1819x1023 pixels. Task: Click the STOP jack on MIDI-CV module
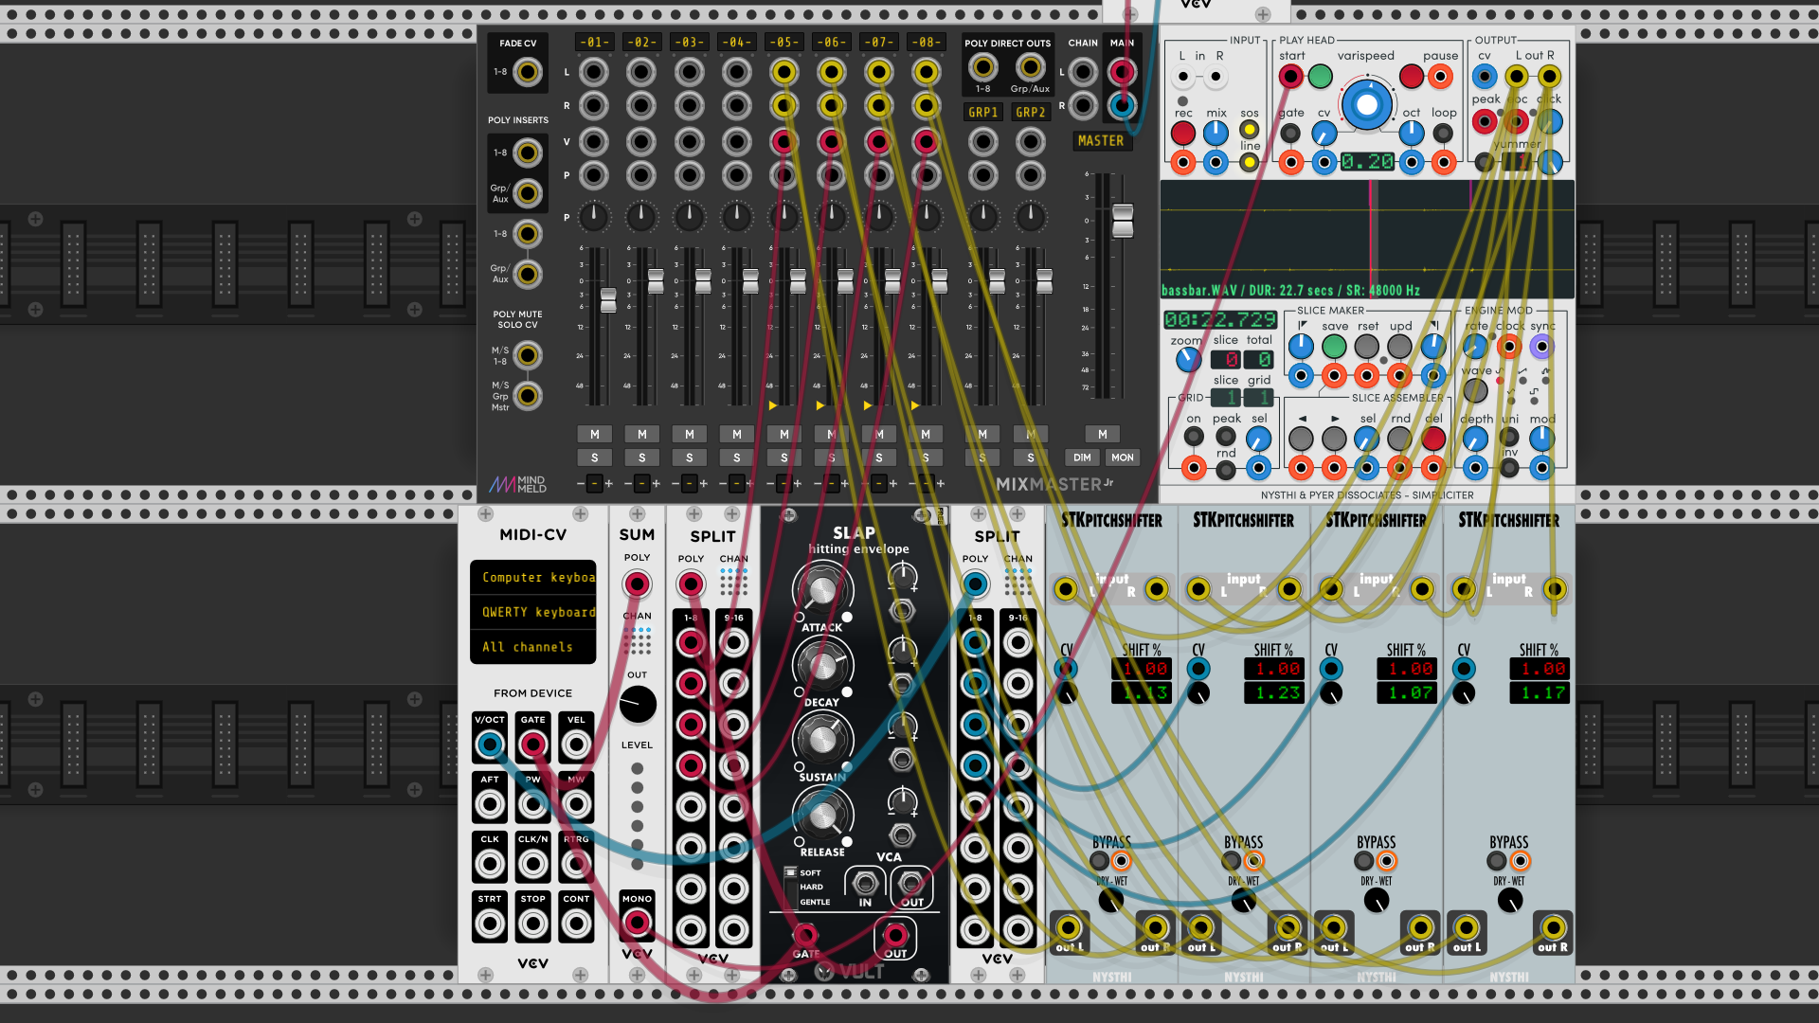(532, 924)
